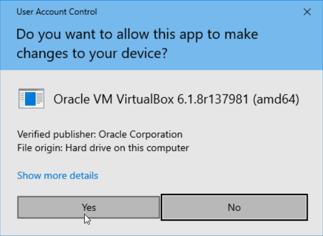Click the 'Oracle VM' words in the app name
The height and width of the screenshot is (236, 323).
tap(83, 100)
